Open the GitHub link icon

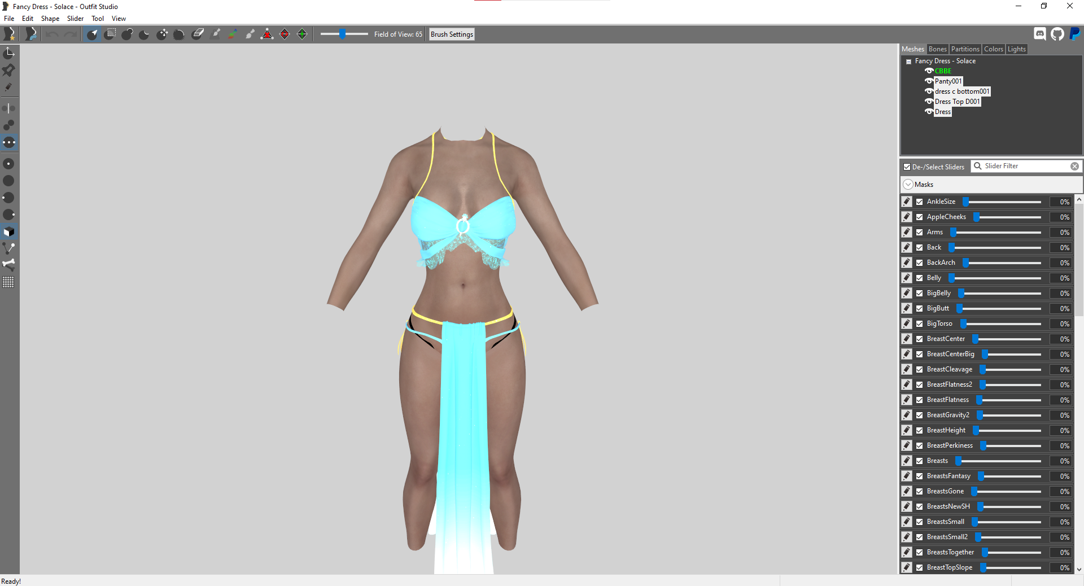pos(1057,34)
